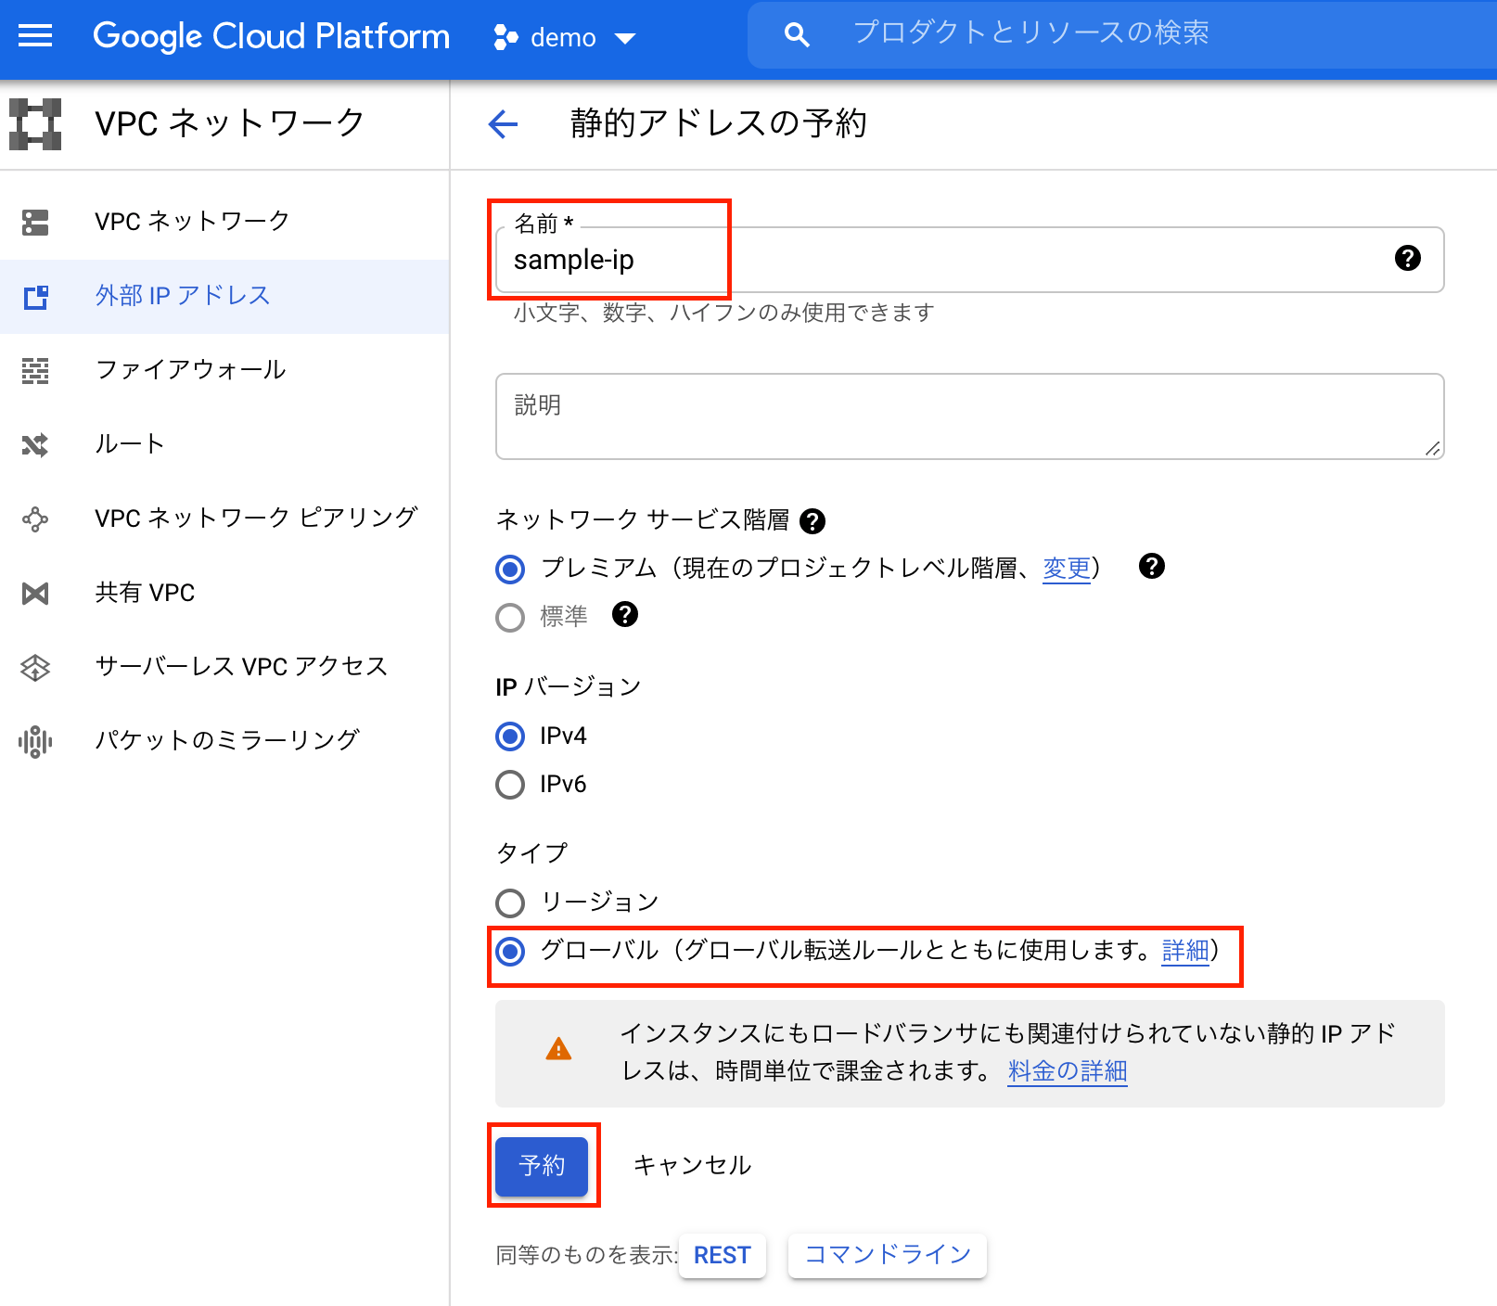Expand the サーバーレス VPC アクセス section
This screenshot has width=1497, height=1306.
pos(34,666)
